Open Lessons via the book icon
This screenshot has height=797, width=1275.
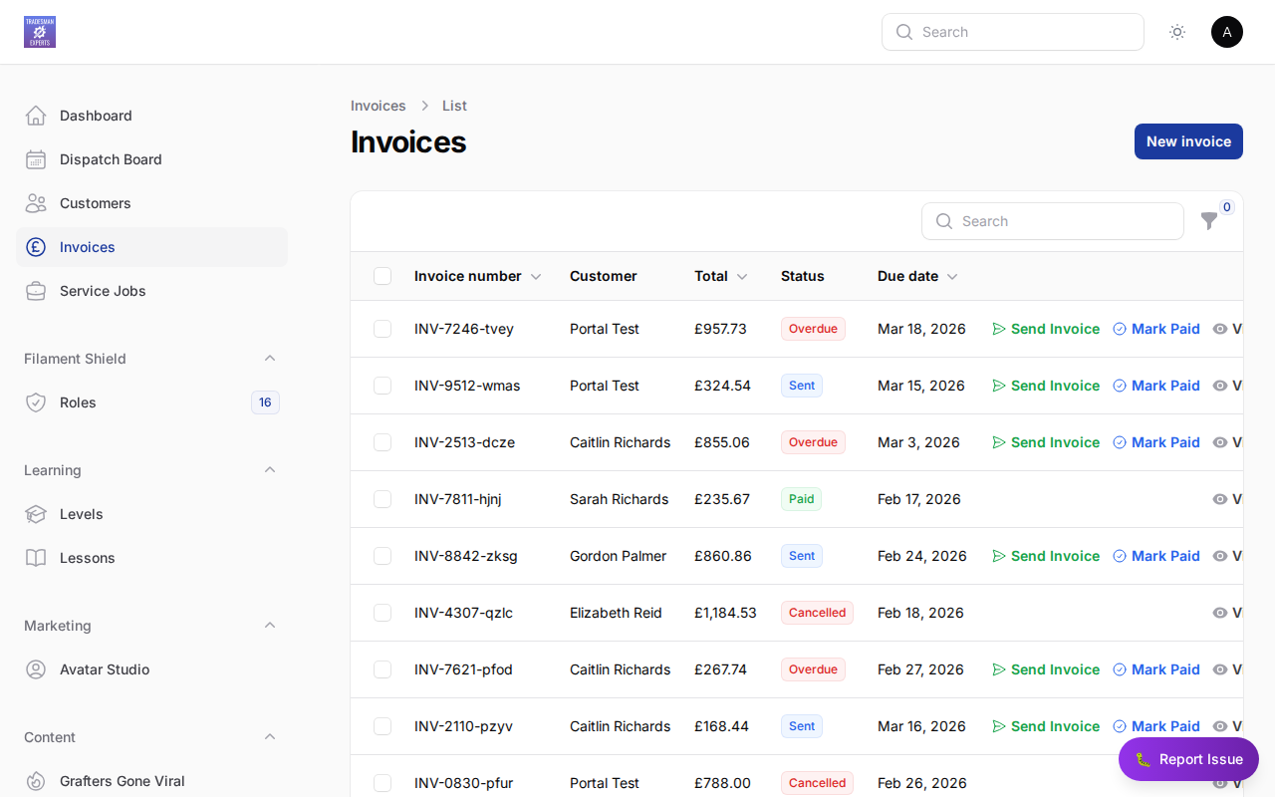(36, 558)
